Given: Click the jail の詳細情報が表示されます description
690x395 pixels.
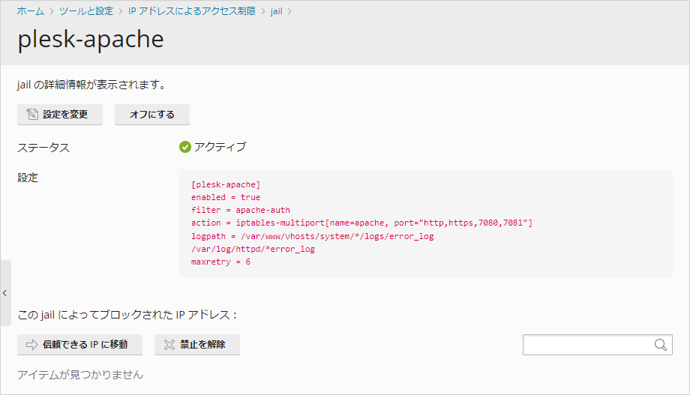Looking at the screenshot, I should [91, 85].
